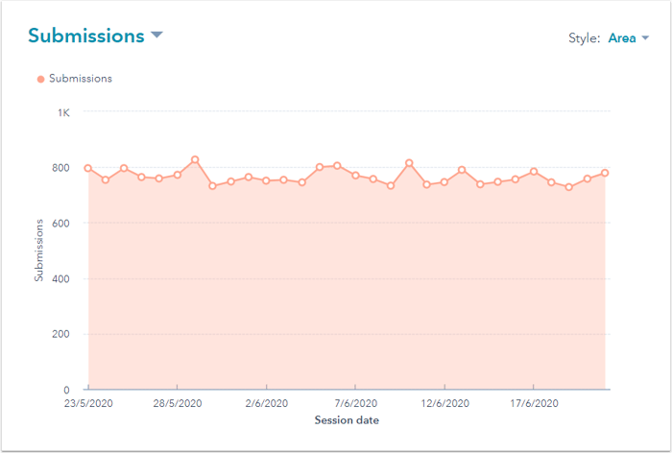Select the data point above 7/6/2020
The image size is (672, 453).
(355, 176)
